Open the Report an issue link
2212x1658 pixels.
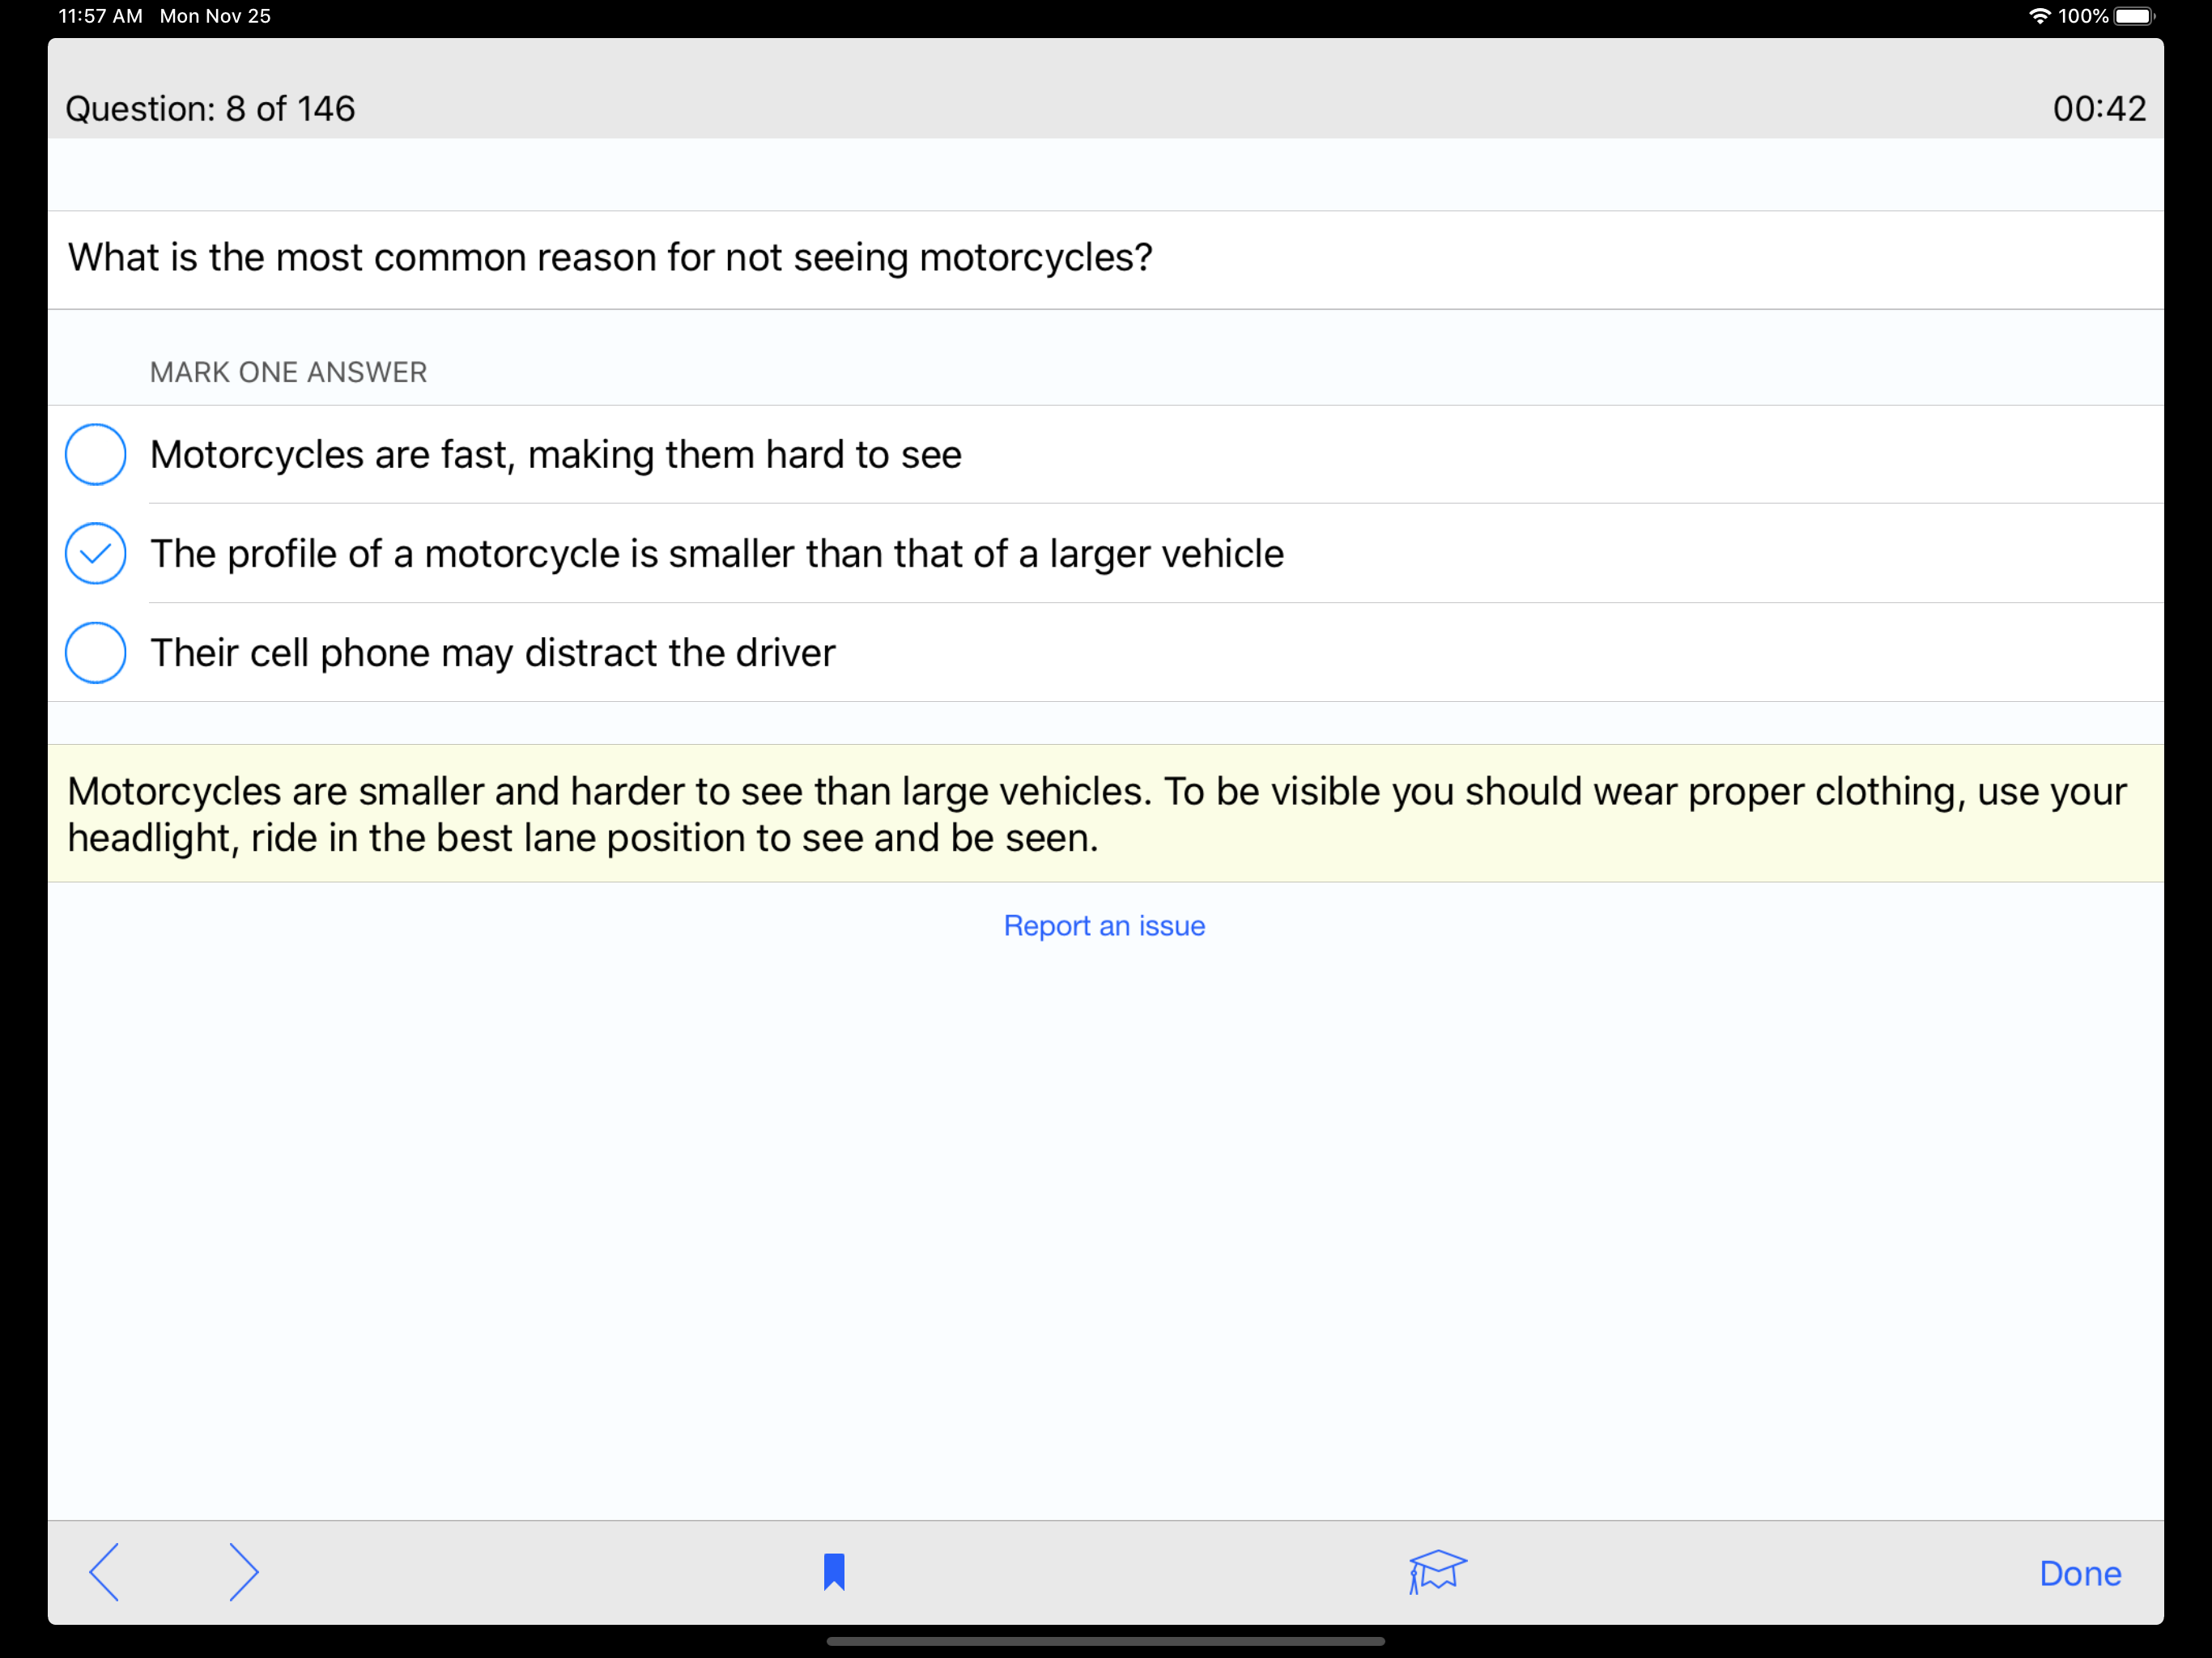[x=1104, y=926]
